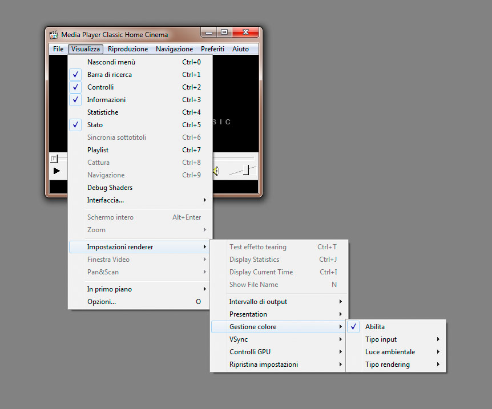Expand the VSync submenu
492x409 pixels.
279,339
